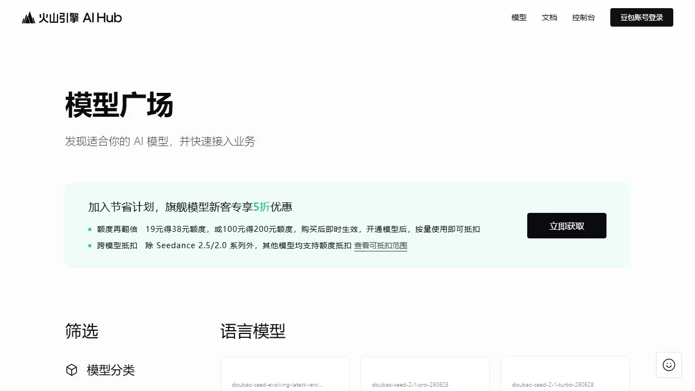Go to 文档 in the top navigation
Image resolution: width=695 pixels, height=391 pixels.
point(549,17)
